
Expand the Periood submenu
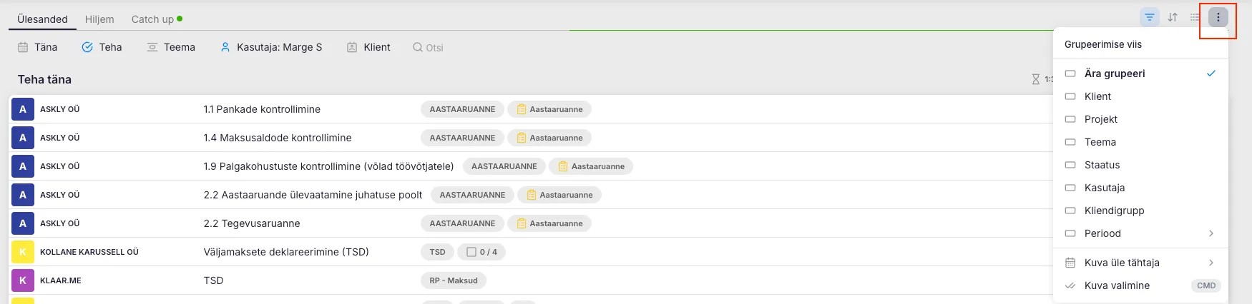(1140, 233)
